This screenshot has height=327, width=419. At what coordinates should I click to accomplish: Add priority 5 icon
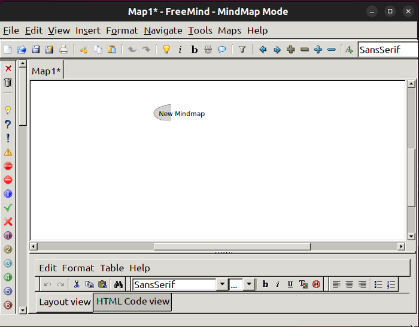tap(8, 291)
